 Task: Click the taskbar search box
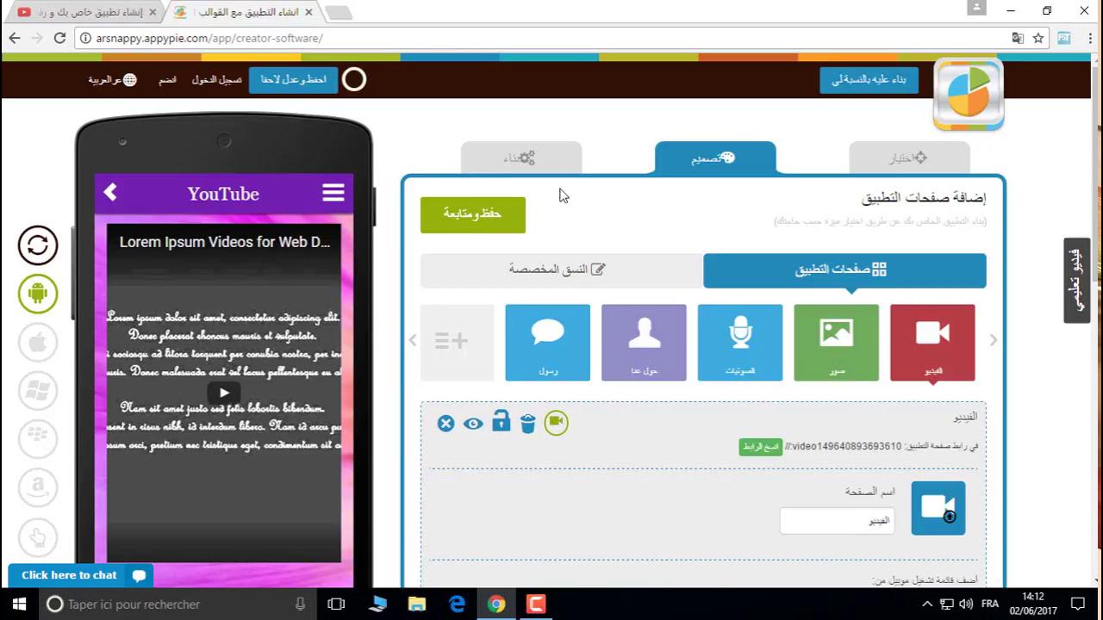pos(178,604)
